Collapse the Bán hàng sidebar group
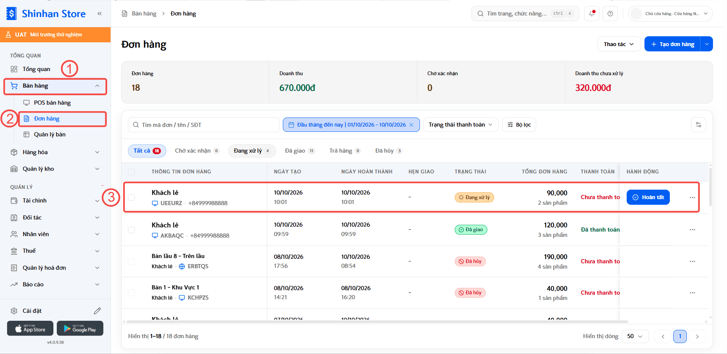727x354 pixels. (97, 86)
